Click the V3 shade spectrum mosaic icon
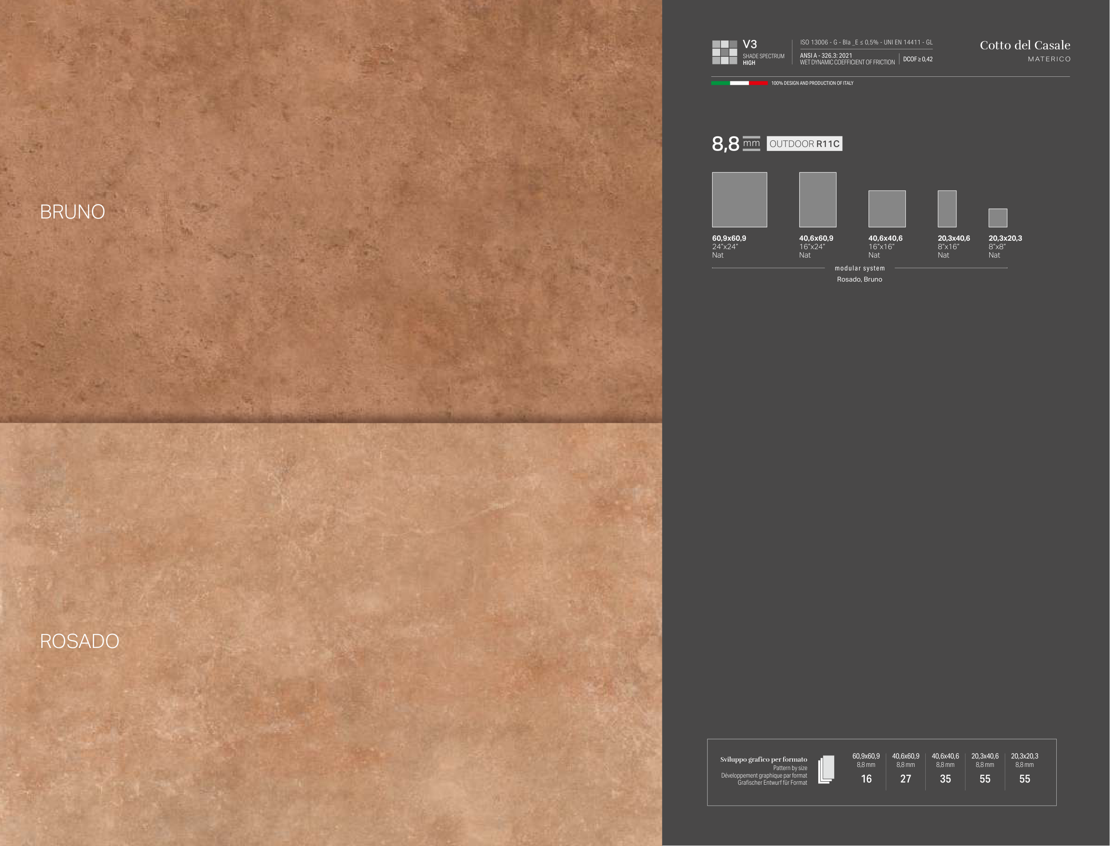Image resolution: width=1110 pixels, height=846 pixels. (725, 52)
